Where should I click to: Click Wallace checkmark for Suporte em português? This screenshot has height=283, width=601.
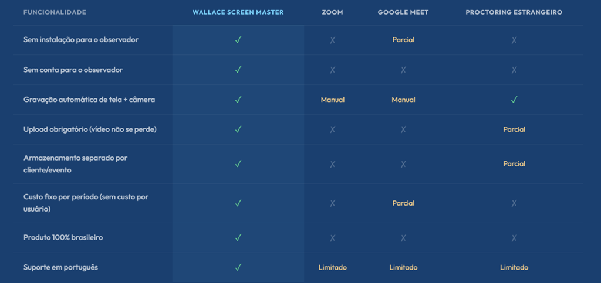pos(238,267)
